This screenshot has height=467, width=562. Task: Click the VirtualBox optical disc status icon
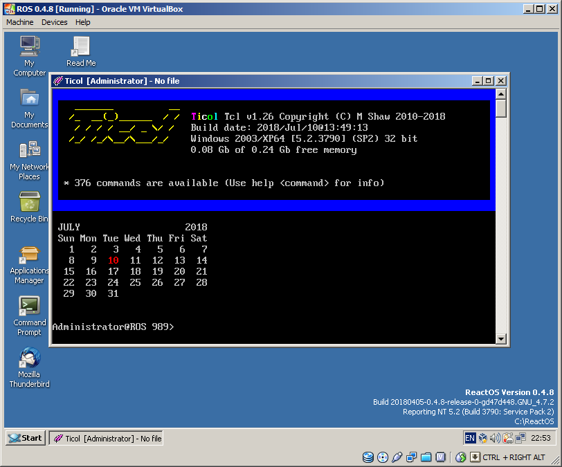click(x=383, y=457)
